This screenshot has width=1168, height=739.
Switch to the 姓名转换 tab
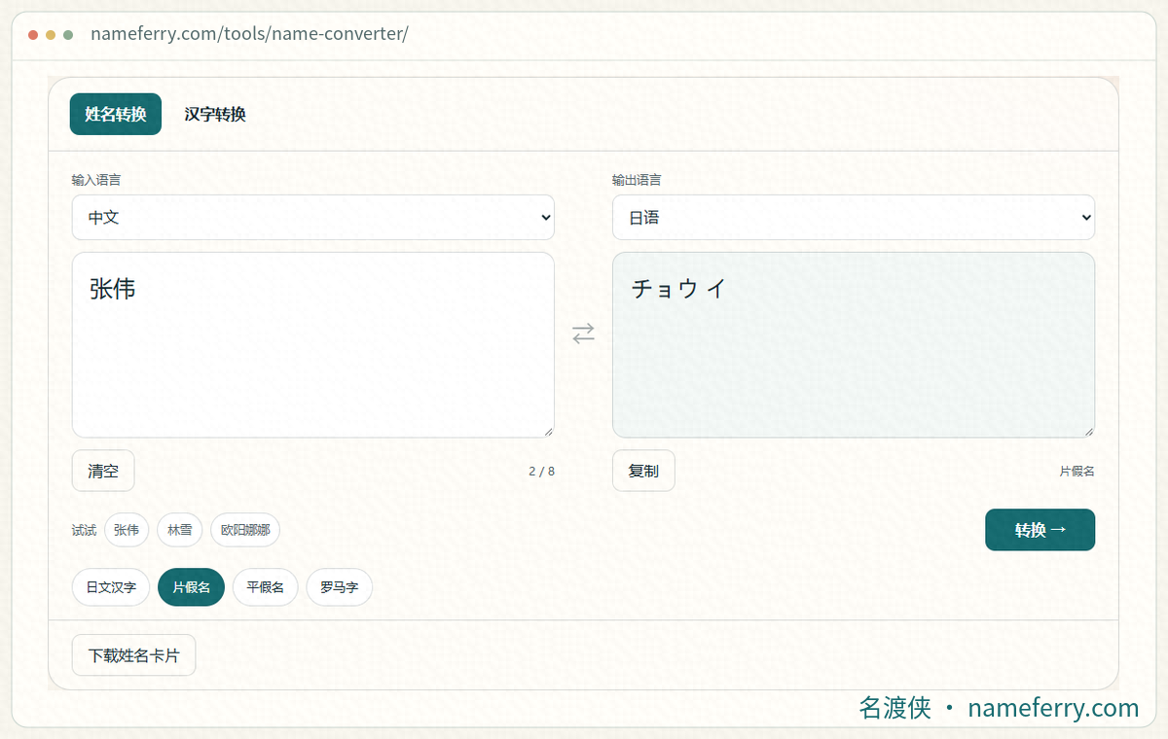click(x=116, y=114)
